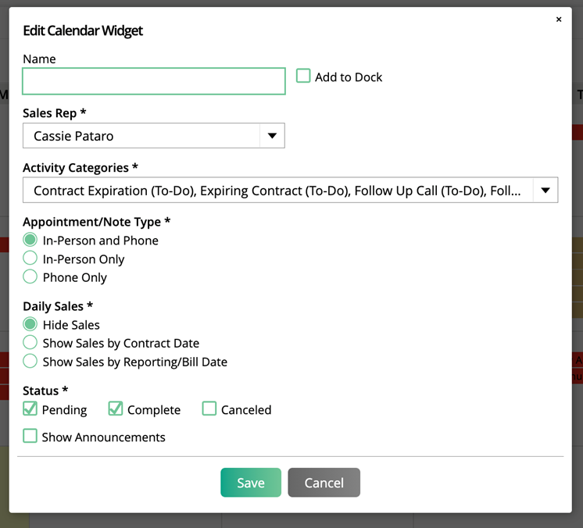Expand the Activity Categories dropdown arrow
The height and width of the screenshot is (528, 583).
coord(545,191)
